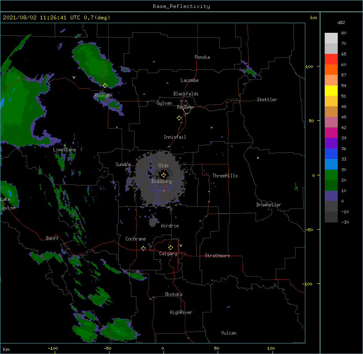Click the Olds town label
The width and height of the screenshot is (363, 354).
163,166
